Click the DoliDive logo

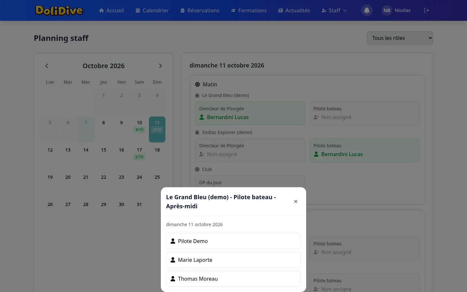point(59,10)
